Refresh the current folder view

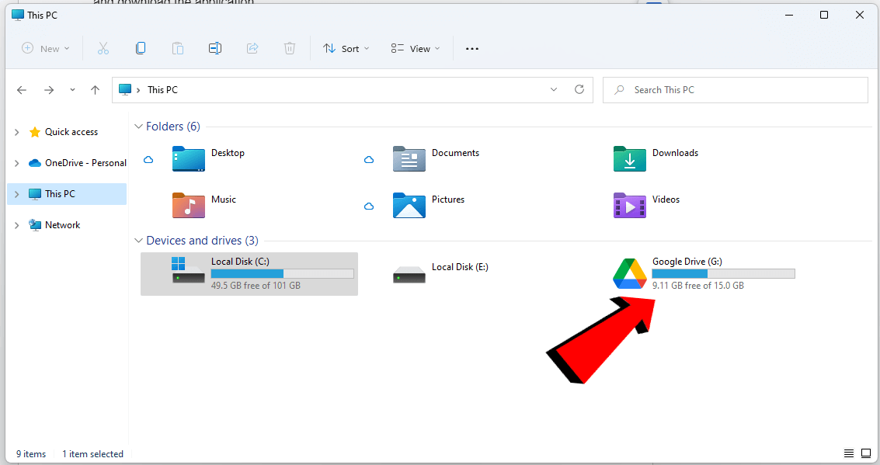tap(579, 89)
